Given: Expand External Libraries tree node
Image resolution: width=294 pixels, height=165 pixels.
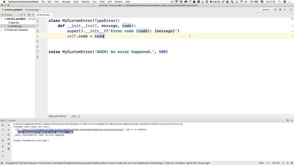Looking at the screenshot, I should (x=2, y=30).
